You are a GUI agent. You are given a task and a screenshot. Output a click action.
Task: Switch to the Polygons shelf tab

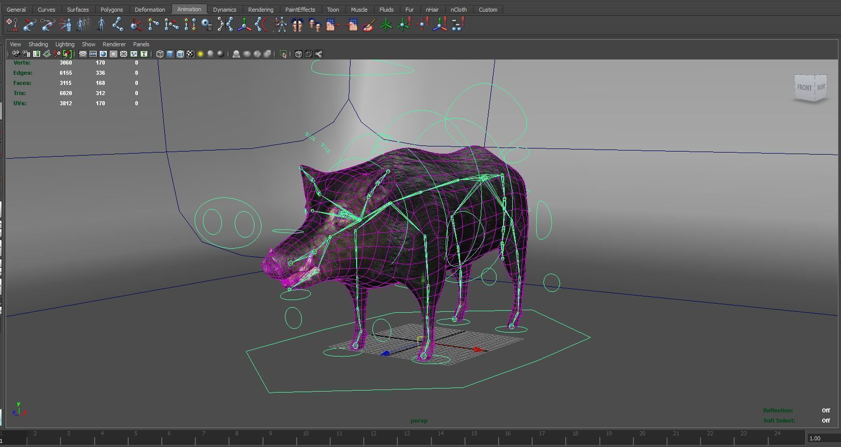click(x=111, y=10)
